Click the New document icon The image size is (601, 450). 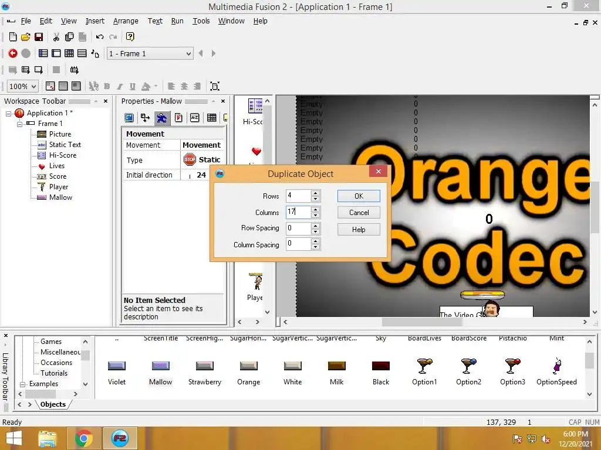click(x=13, y=37)
